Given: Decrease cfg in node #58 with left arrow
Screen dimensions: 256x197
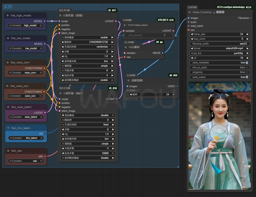Looking at the screenshot, I should [x=63, y=134].
